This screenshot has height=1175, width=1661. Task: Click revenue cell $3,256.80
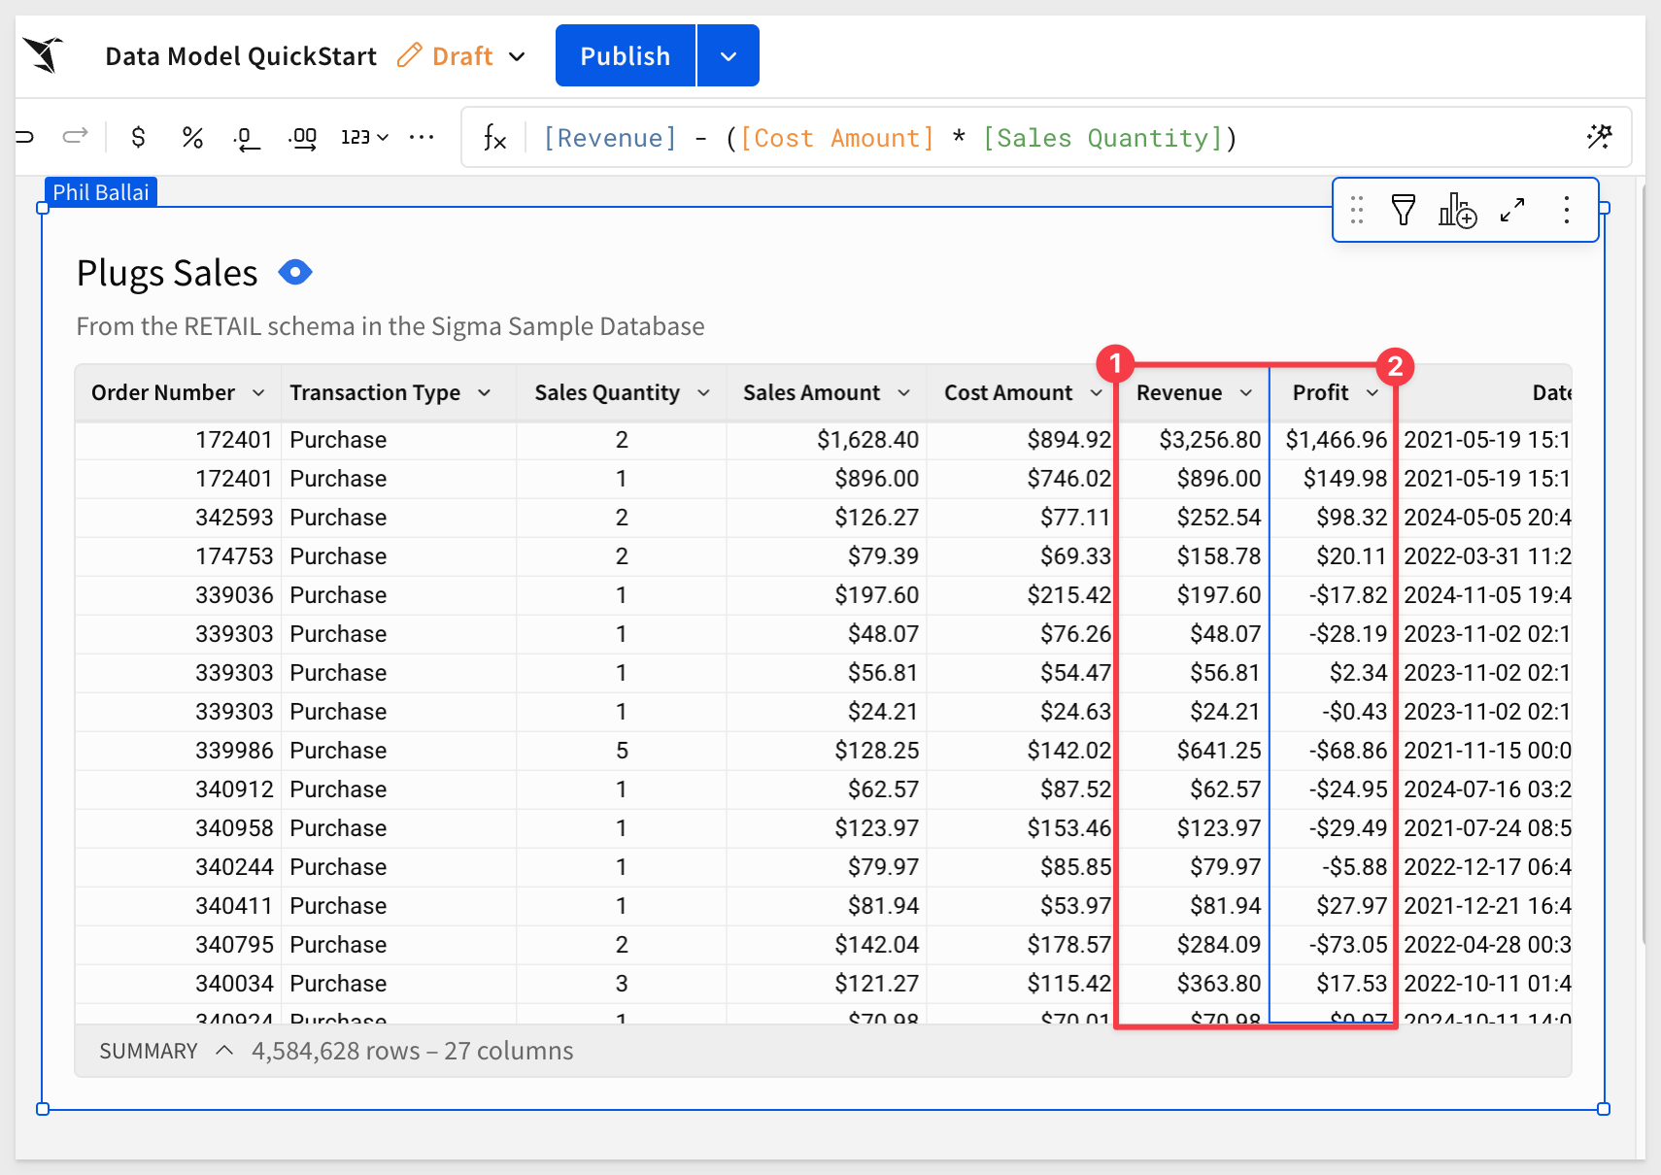(1194, 440)
